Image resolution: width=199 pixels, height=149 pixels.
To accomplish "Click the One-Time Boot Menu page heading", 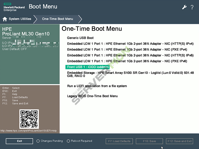I will 92,29.
